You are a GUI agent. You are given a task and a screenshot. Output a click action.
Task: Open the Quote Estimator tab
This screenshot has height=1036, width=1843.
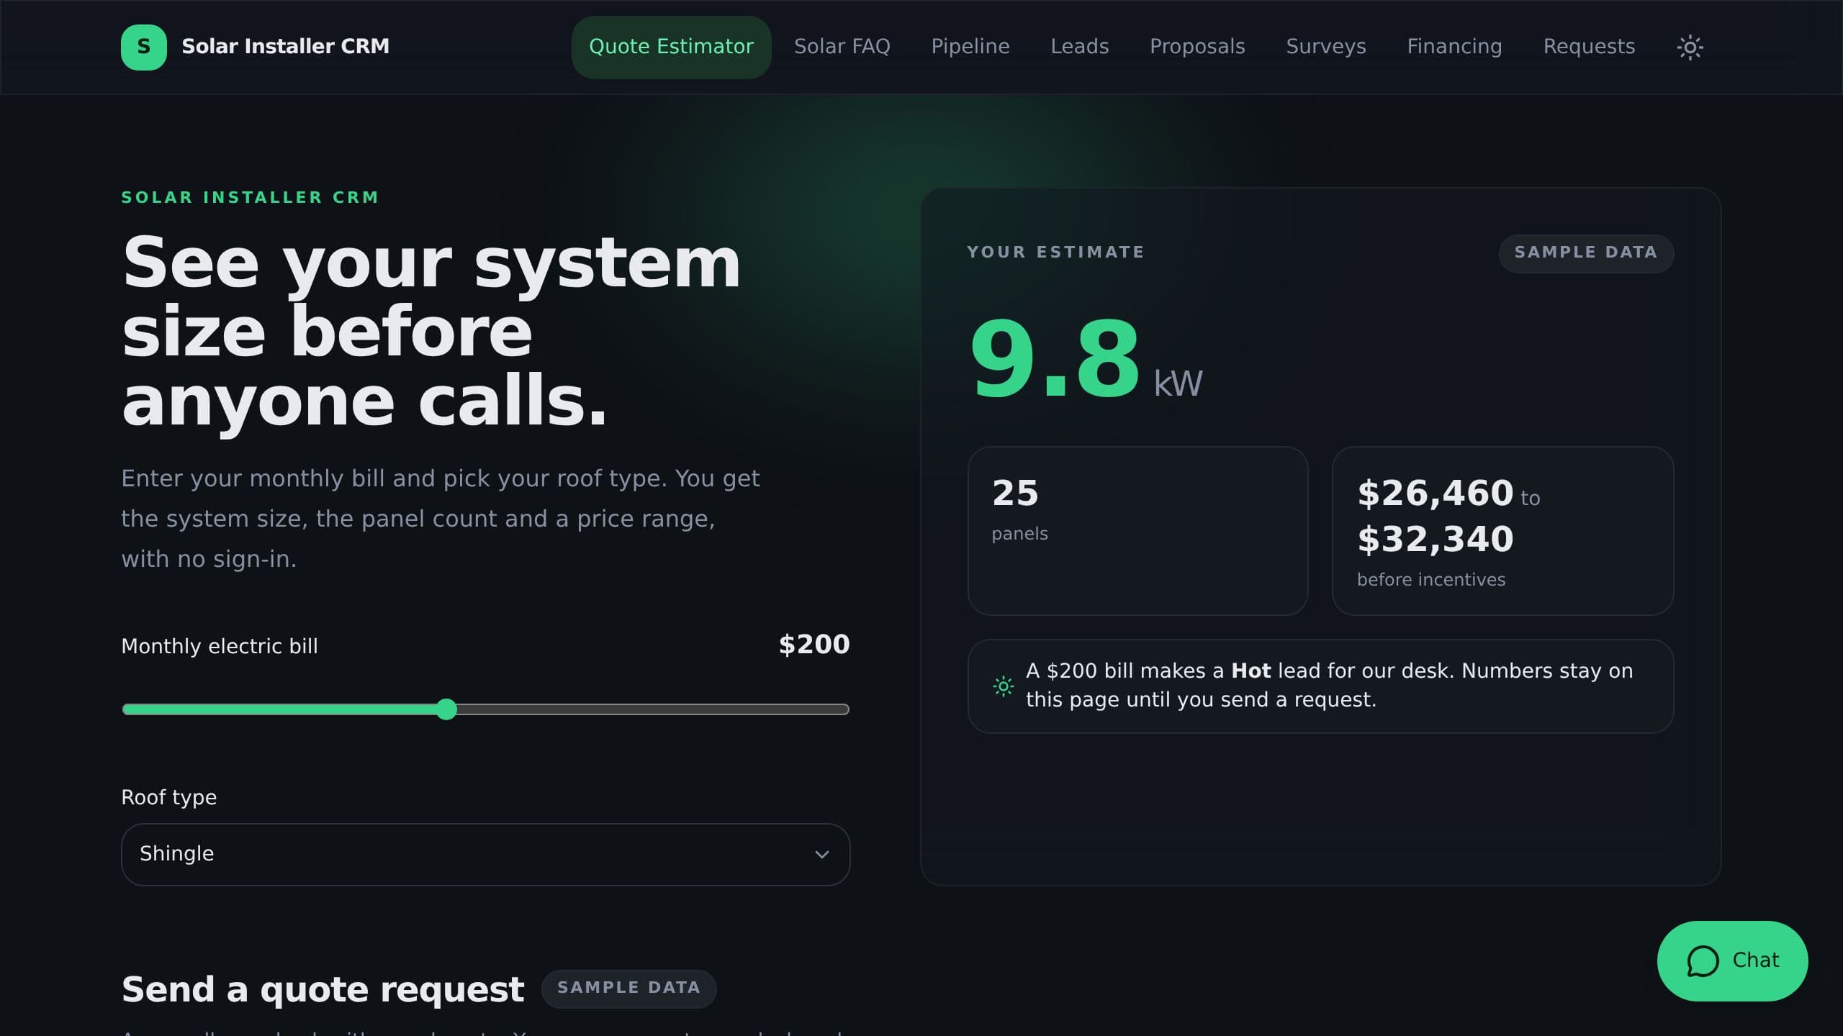(671, 47)
